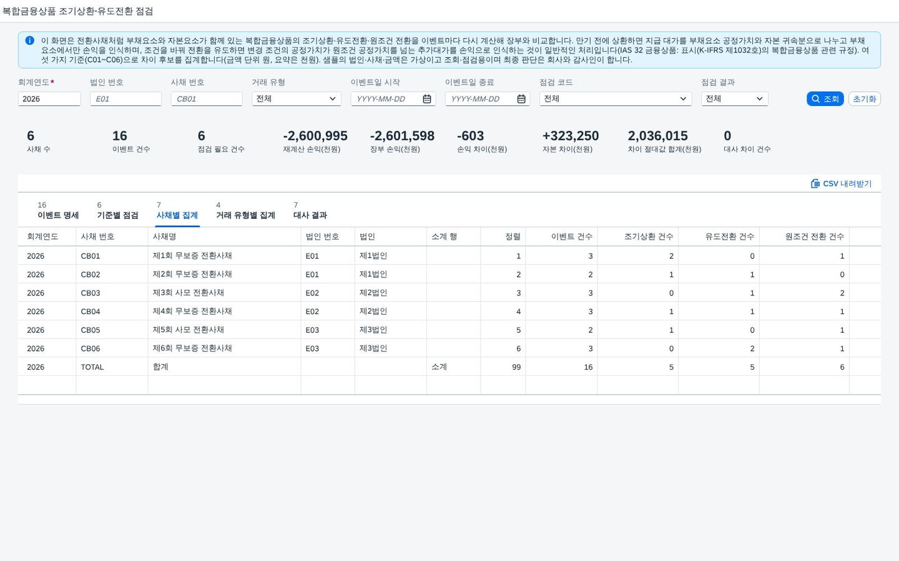Click the 제2회 무보증 전환사채 cell
Screen dimensions: 899x561
(x=224, y=274)
